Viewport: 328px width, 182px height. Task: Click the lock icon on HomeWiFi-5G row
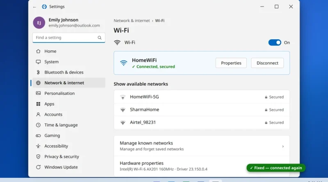(x=266, y=97)
